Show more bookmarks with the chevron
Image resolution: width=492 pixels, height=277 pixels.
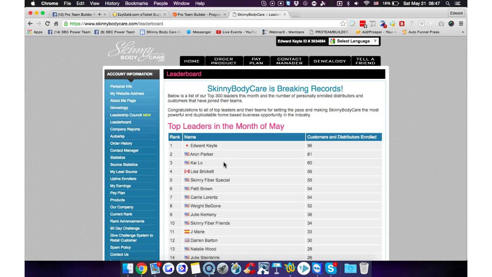(463, 32)
